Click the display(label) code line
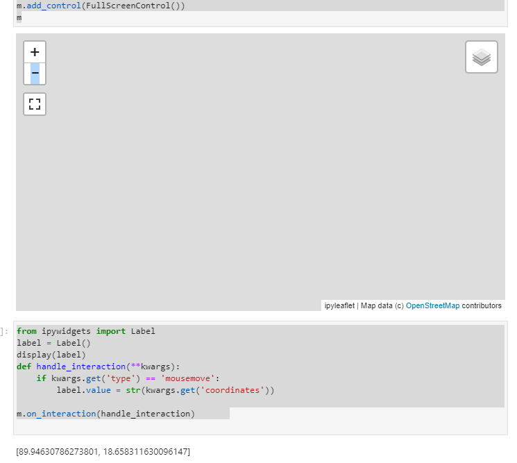 51,355
